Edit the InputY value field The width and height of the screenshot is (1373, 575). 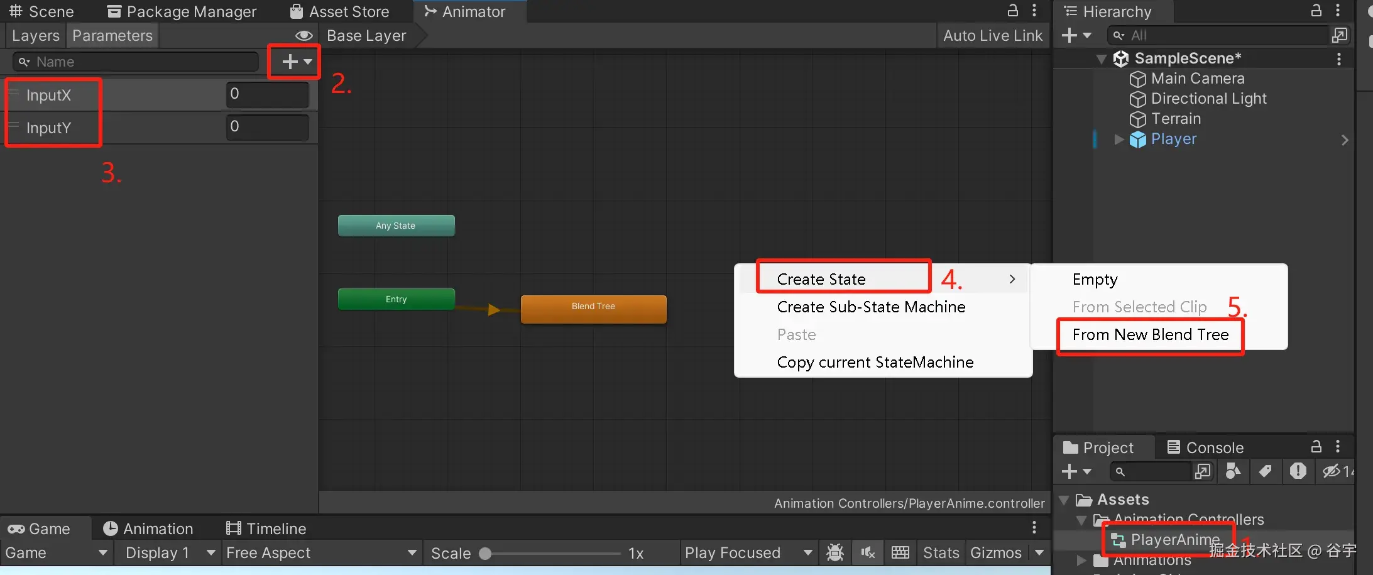(268, 128)
